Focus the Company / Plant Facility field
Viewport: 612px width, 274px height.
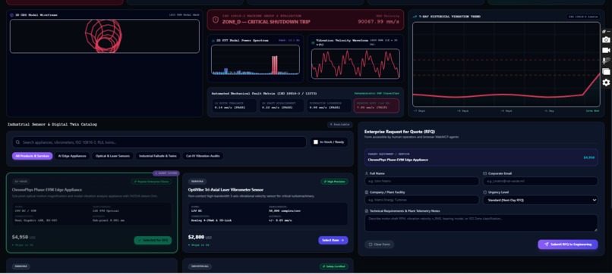click(x=421, y=200)
